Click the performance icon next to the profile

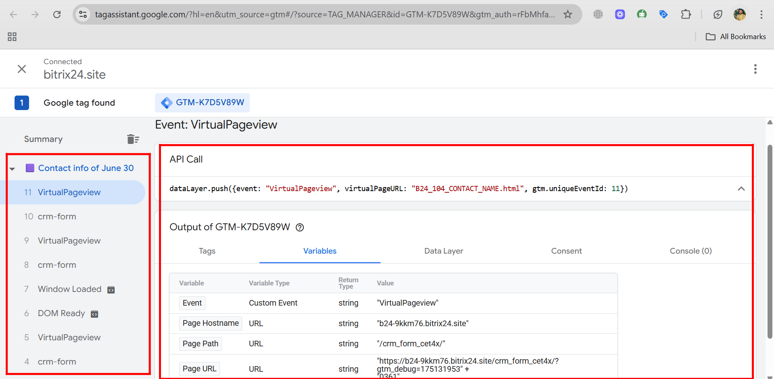[718, 15]
